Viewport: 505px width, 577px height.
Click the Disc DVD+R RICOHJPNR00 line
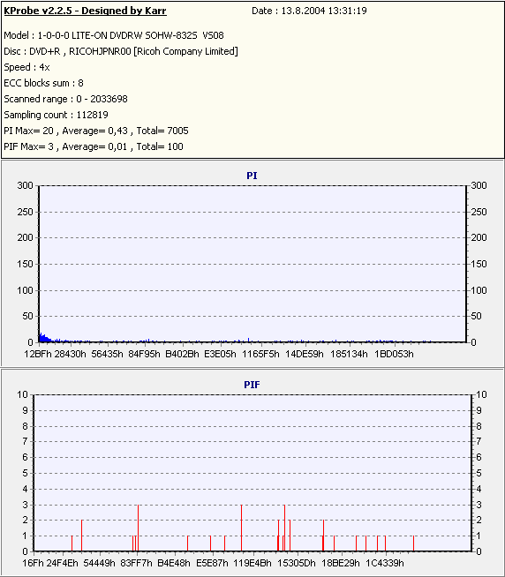pos(121,51)
